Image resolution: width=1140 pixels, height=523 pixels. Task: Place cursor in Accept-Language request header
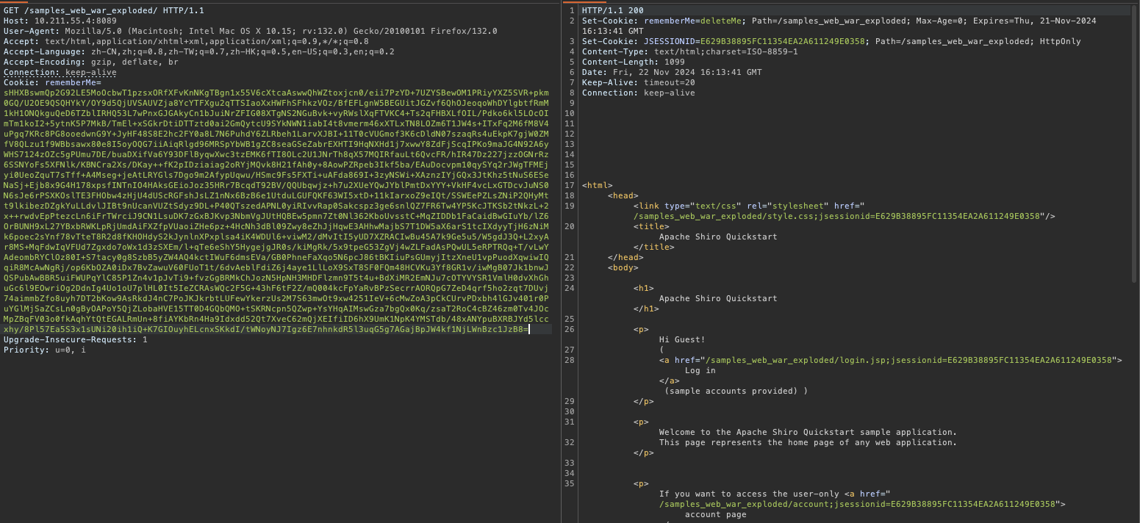pos(198,51)
